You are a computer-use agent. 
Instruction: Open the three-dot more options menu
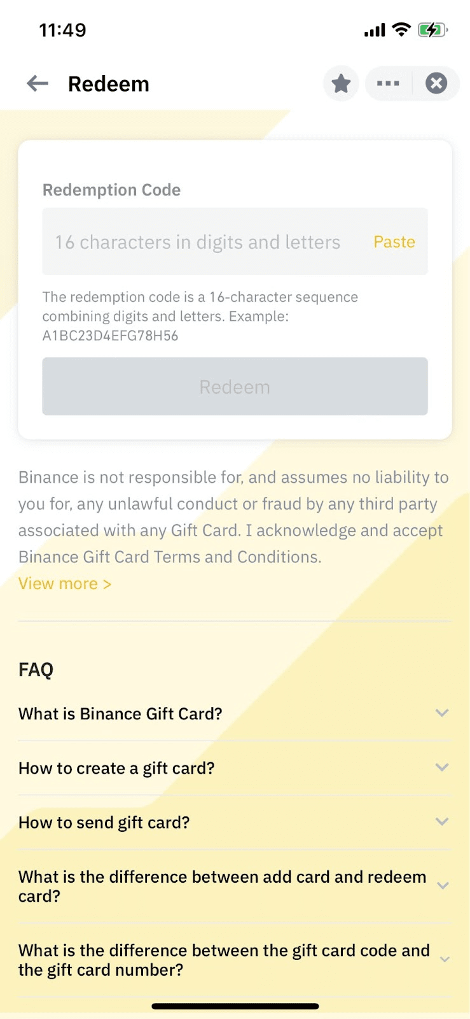[x=388, y=83]
